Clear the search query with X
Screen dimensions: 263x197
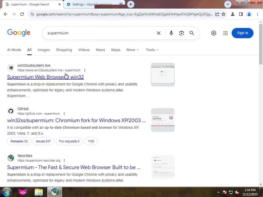pos(159,33)
